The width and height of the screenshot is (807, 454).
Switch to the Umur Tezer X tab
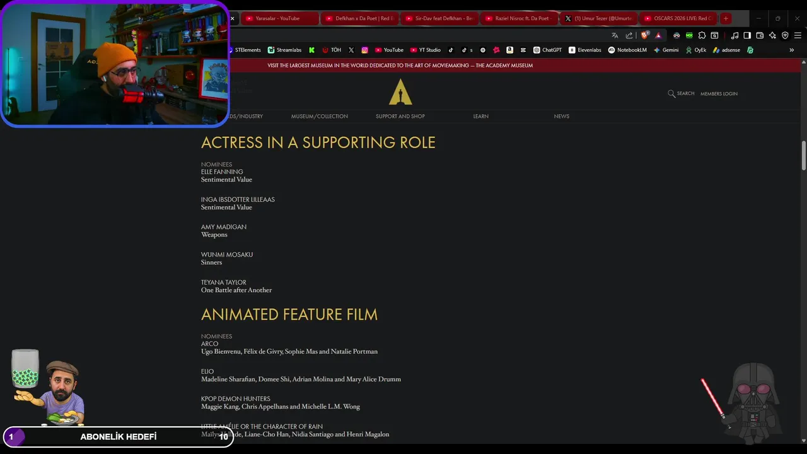pos(598,18)
